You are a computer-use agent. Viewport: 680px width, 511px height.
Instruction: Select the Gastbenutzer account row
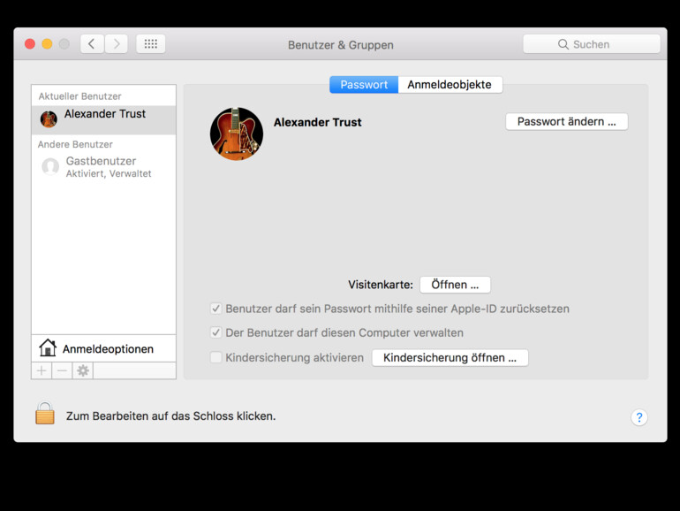point(103,167)
